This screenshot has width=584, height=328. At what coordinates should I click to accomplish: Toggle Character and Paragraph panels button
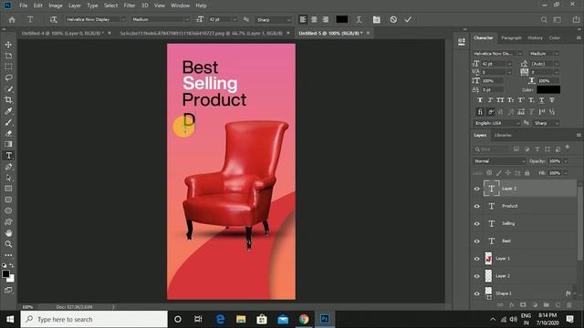point(377,19)
